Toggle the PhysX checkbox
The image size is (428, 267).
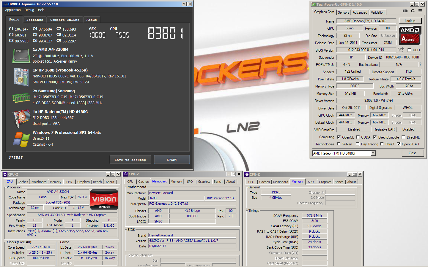[382, 144]
